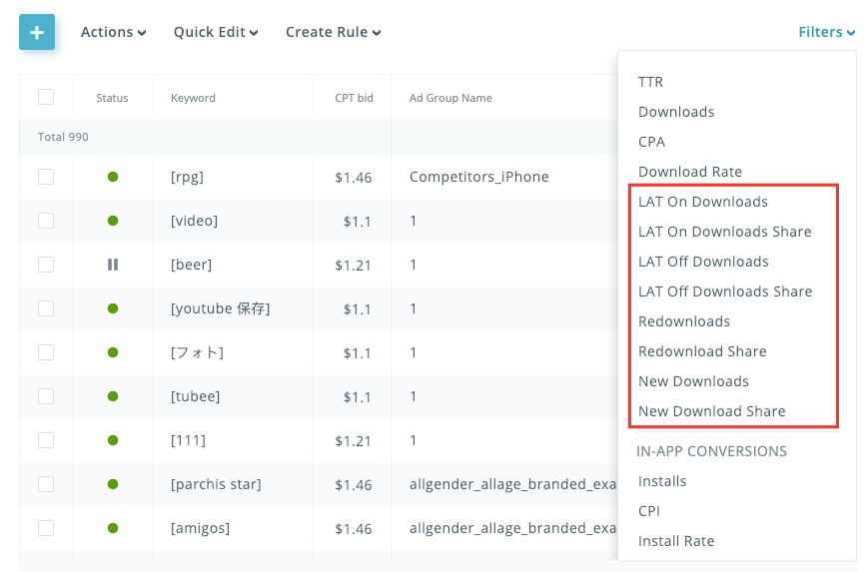Screen dimensions: 866x572
Task: Expand the Quick Edit dropdown
Action: 216,32
